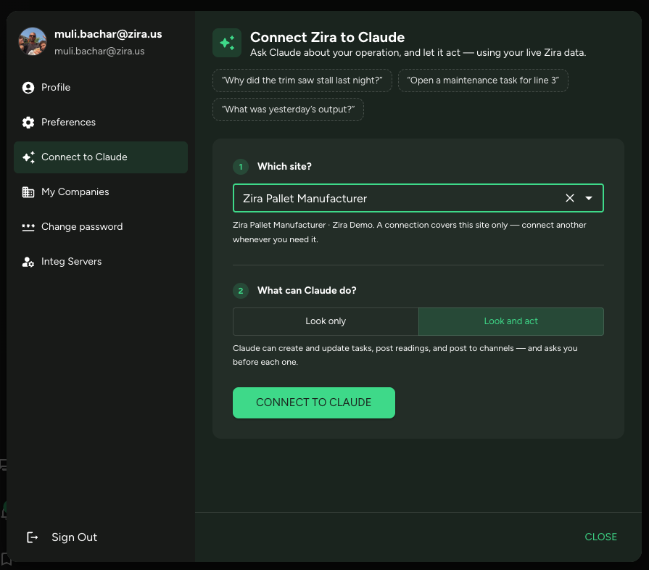
Task: Clear the selected site with the X icon
Action: tap(570, 198)
